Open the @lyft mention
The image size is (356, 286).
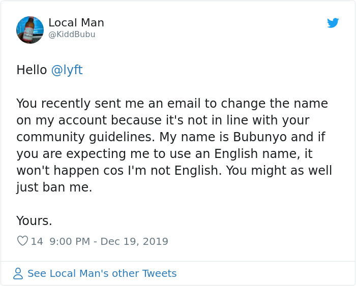(x=67, y=70)
